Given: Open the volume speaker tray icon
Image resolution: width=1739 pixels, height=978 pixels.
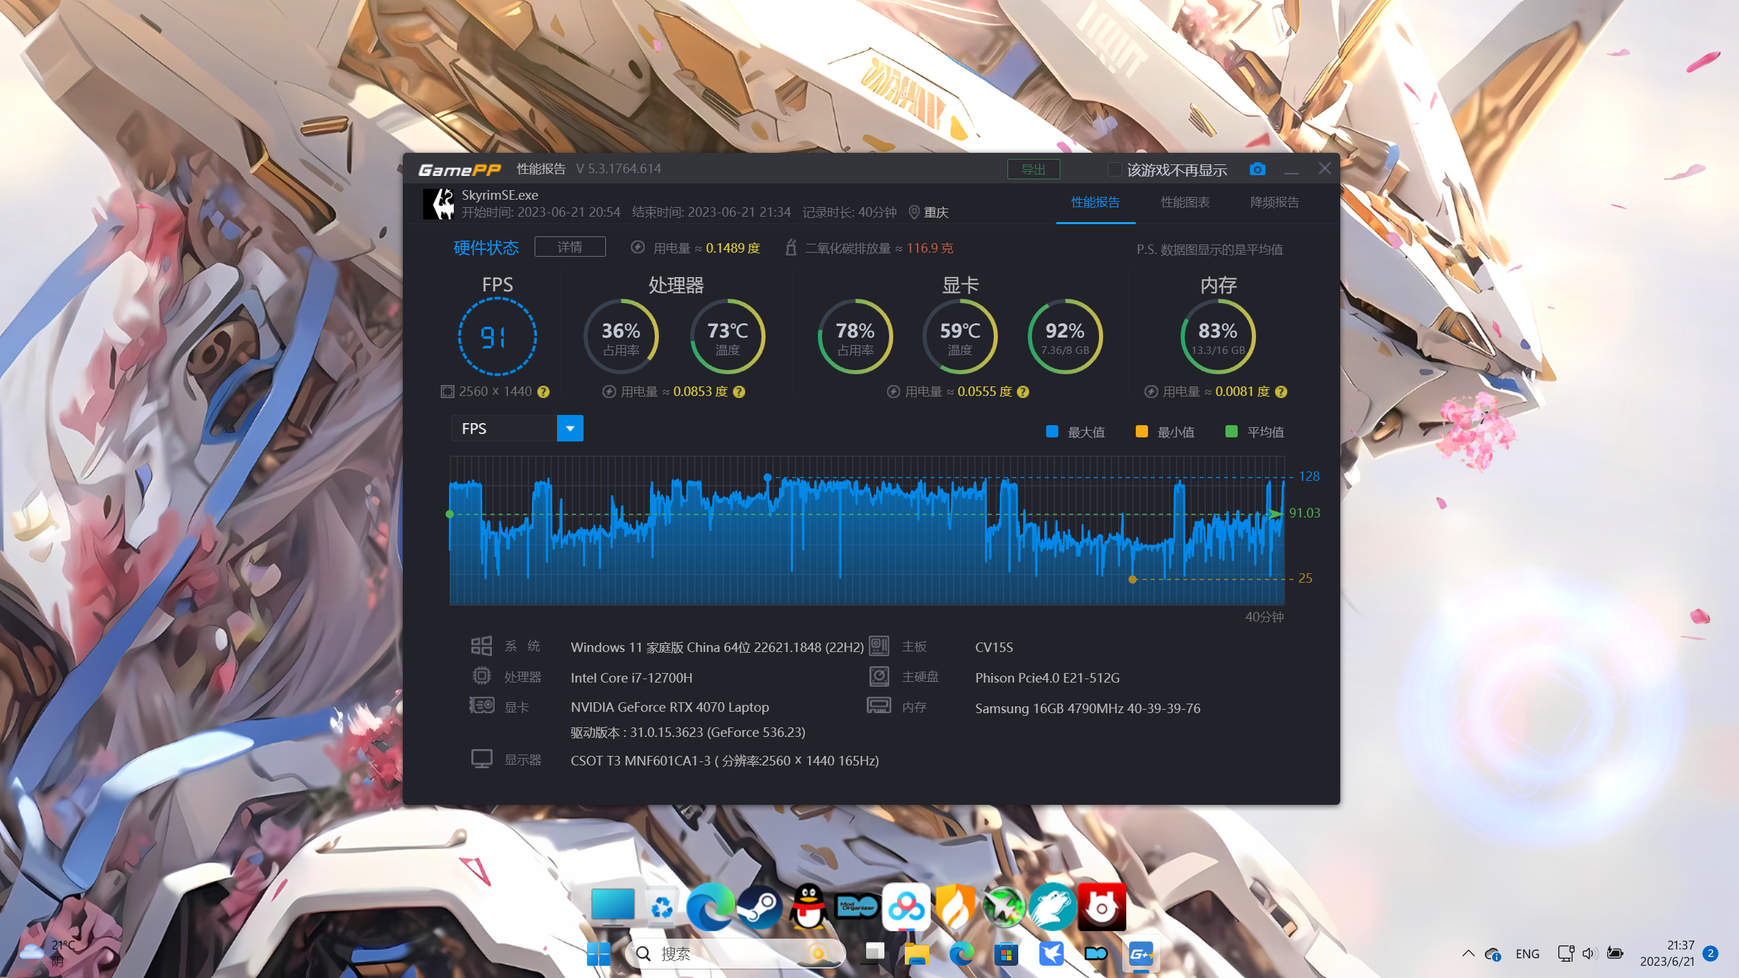Looking at the screenshot, I should 1588,954.
